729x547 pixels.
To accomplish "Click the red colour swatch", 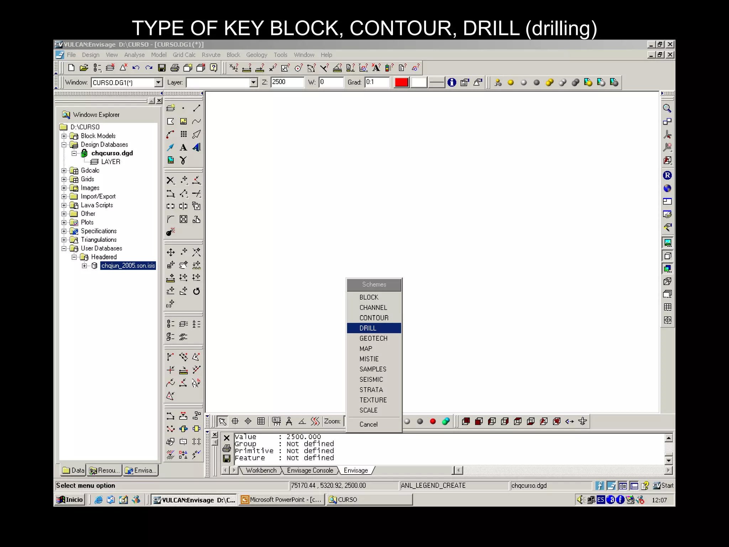I will [402, 83].
